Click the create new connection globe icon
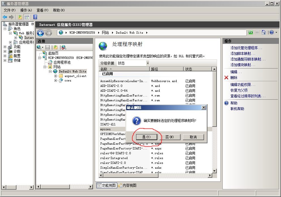The width and height of the screenshot is (281, 197). (x=39, y=47)
